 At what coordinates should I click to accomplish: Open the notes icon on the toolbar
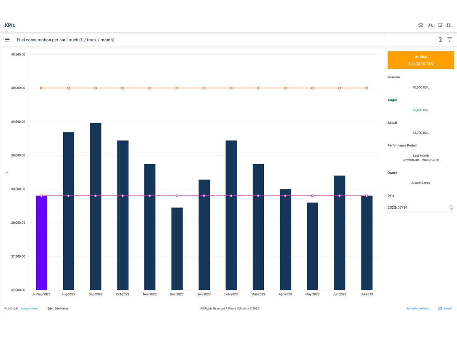[x=440, y=25]
